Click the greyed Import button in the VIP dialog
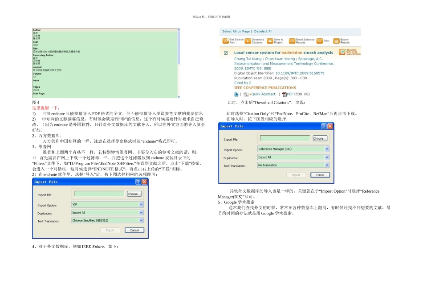The width and height of the screenshot is (423, 299). (x=110, y=230)
